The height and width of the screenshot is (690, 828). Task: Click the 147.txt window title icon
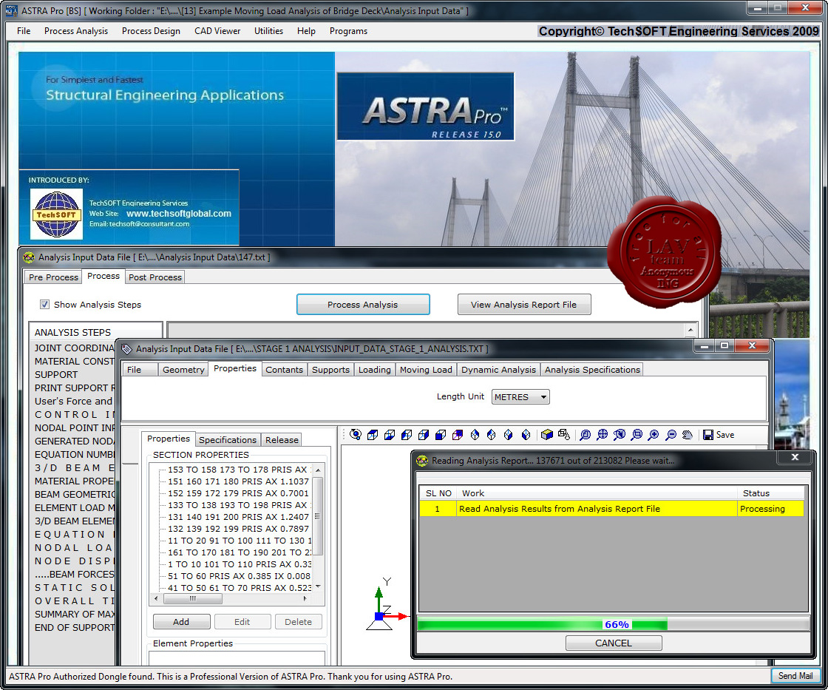29,257
